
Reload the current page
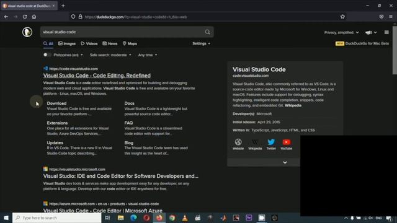[x=25, y=17]
